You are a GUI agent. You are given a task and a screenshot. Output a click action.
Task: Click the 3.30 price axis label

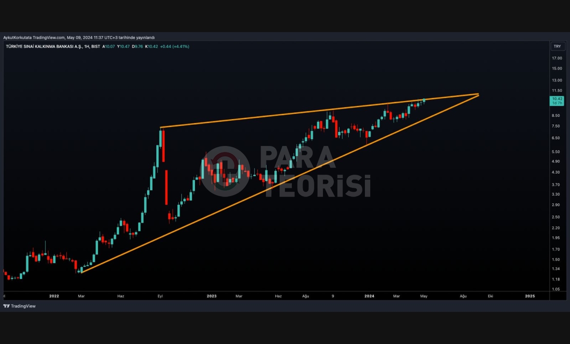click(x=556, y=194)
